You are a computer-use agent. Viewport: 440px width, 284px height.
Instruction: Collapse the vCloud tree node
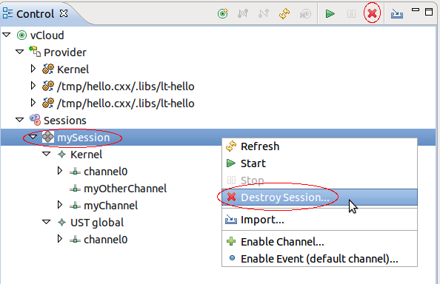point(7,35)
